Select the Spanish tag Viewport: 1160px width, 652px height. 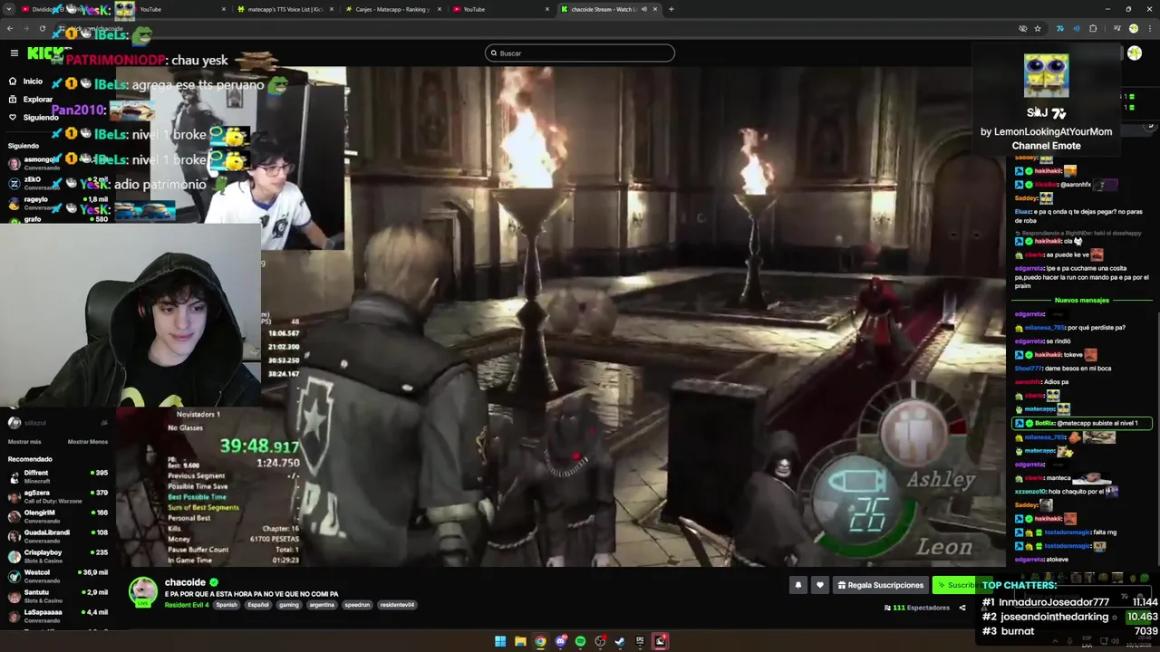point(227,605)
